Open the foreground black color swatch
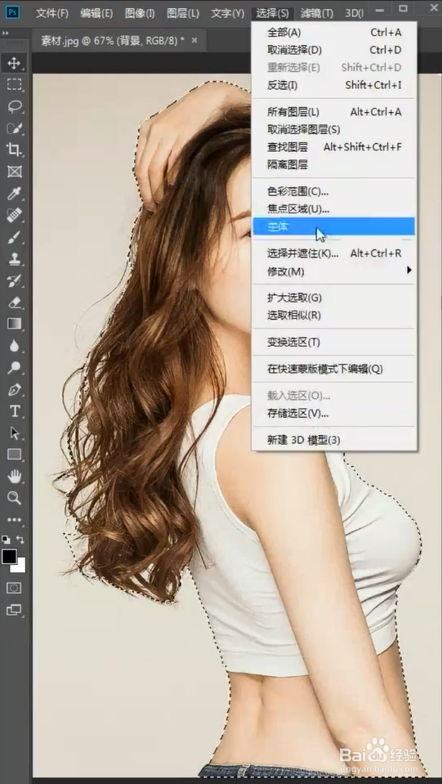 click(8, 557)
